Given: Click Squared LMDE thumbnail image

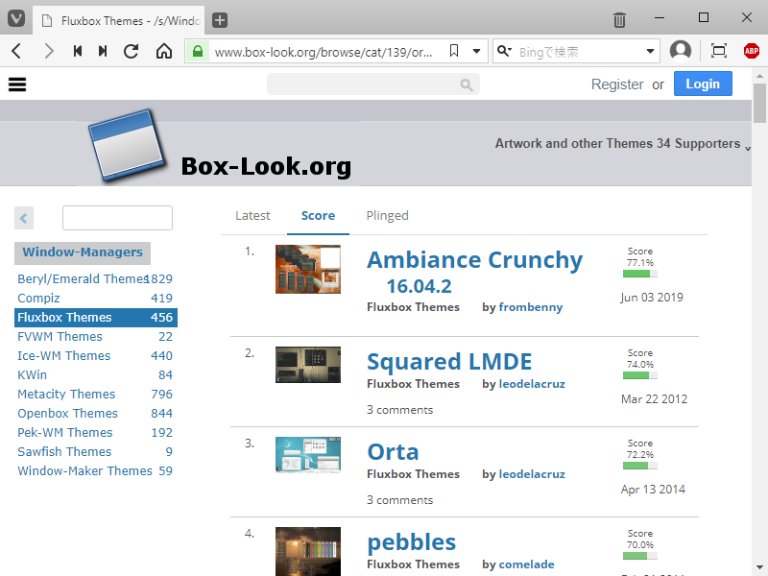Looking at the screenshot, I should point(307,365).
